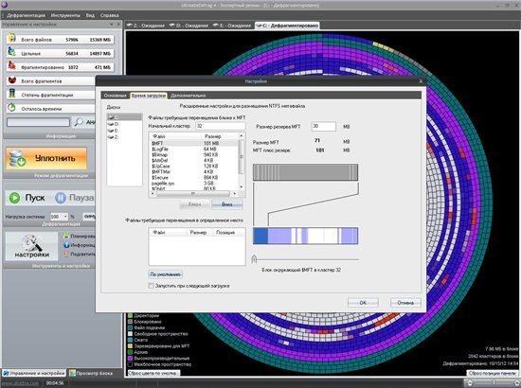Open the Вид menu
The height and width of the screenshot is (388, 521).
click(90, 15)
